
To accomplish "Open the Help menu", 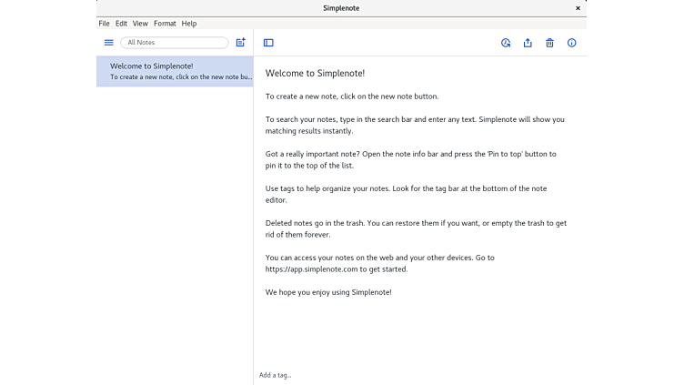I will tap(189, 24).
